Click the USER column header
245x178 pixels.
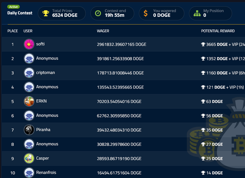click(x=28, y=31)
